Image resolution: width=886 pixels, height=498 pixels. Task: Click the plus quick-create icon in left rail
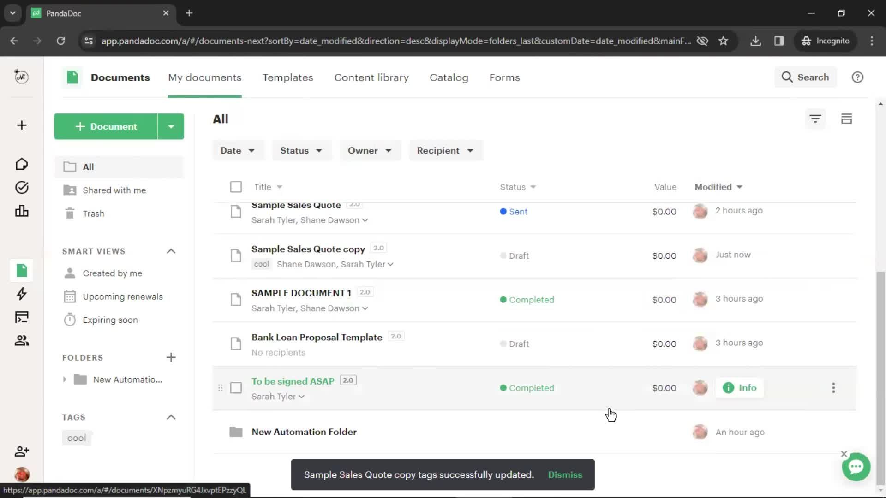point(22,125)
